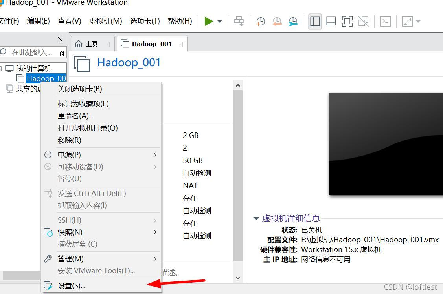
Task: Open the 管理(M) submenu
Action: (101, 259)
